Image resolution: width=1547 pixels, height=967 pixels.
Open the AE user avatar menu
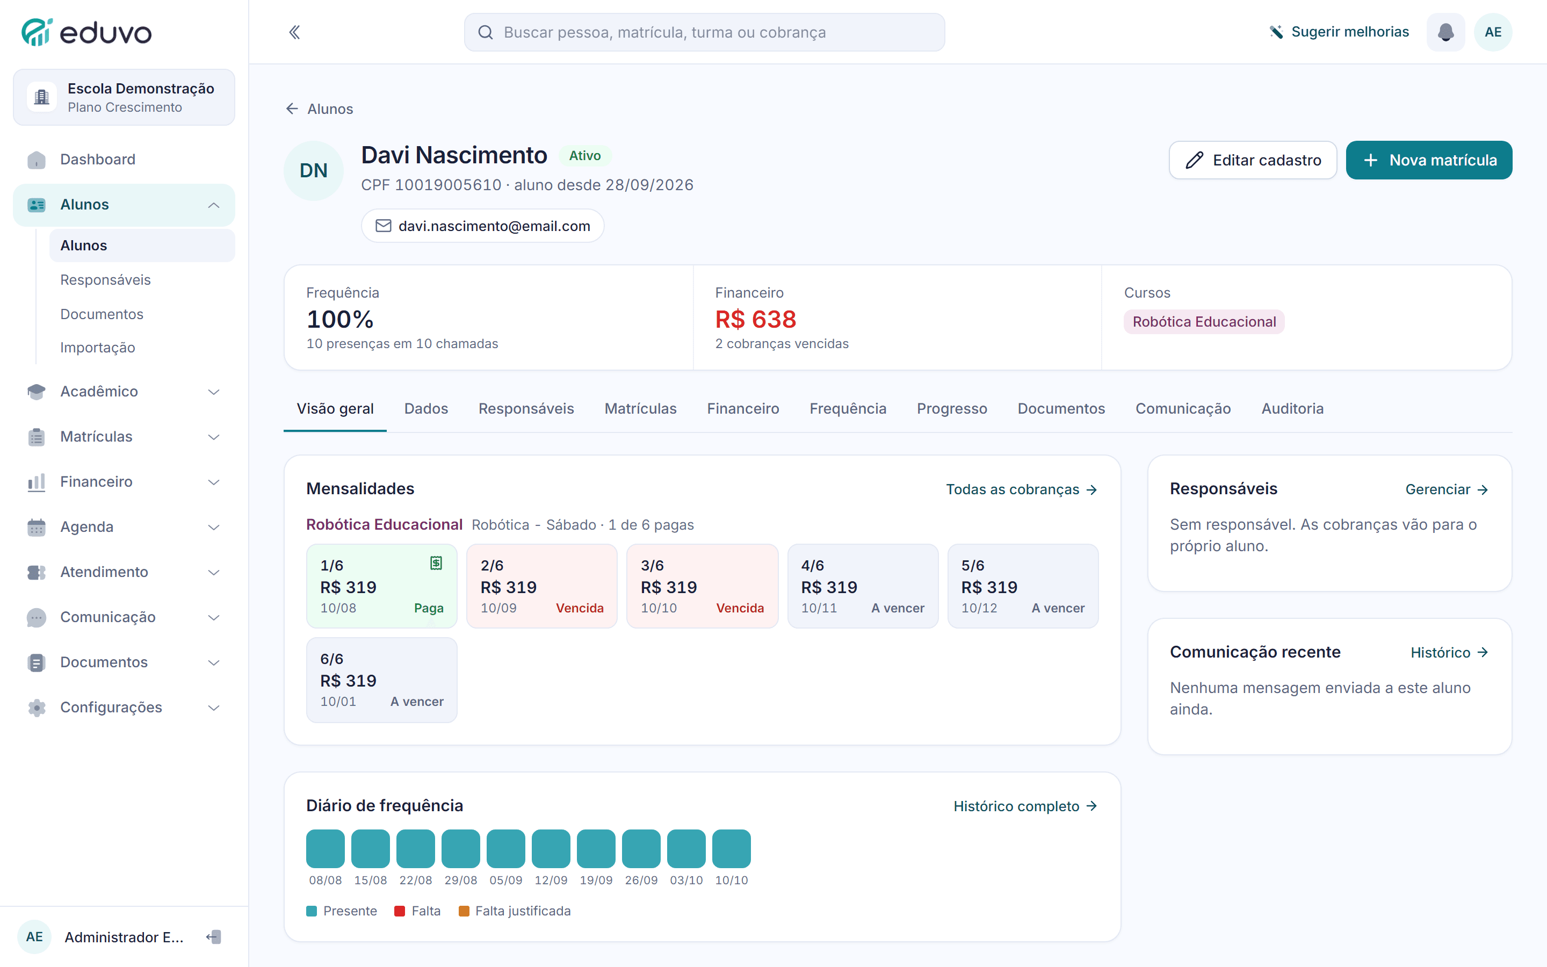pyautogui.click(x=1493, y=32)
